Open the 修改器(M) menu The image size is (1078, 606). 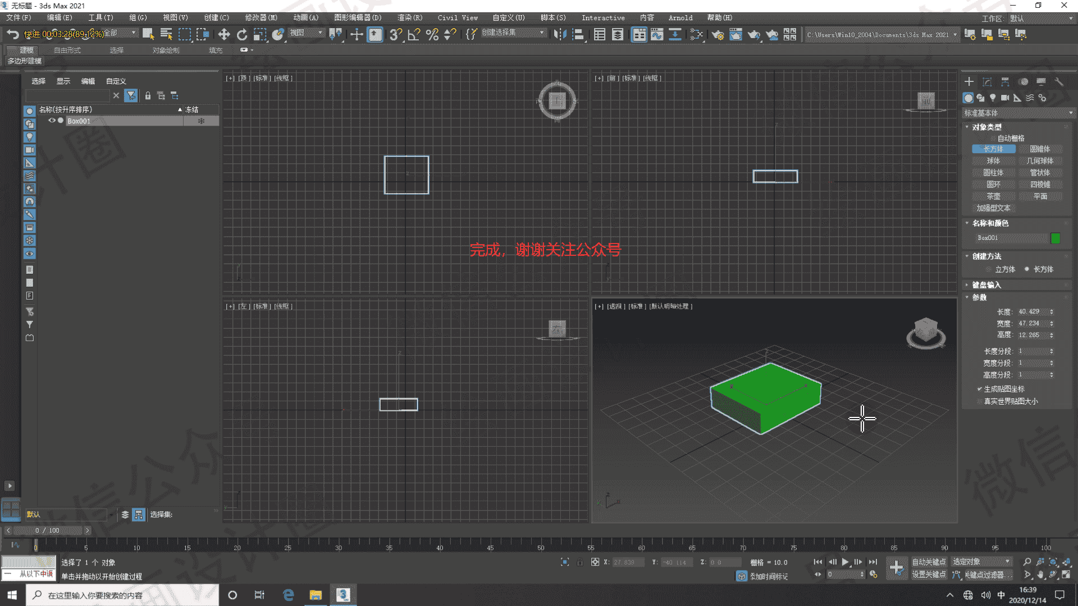(x=261, y=18)
